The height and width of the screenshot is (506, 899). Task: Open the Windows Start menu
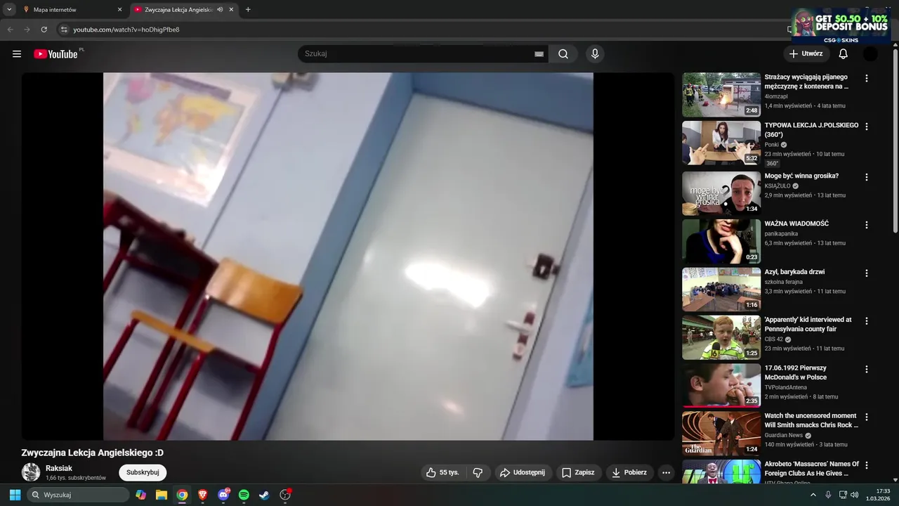tap(15, 495)
